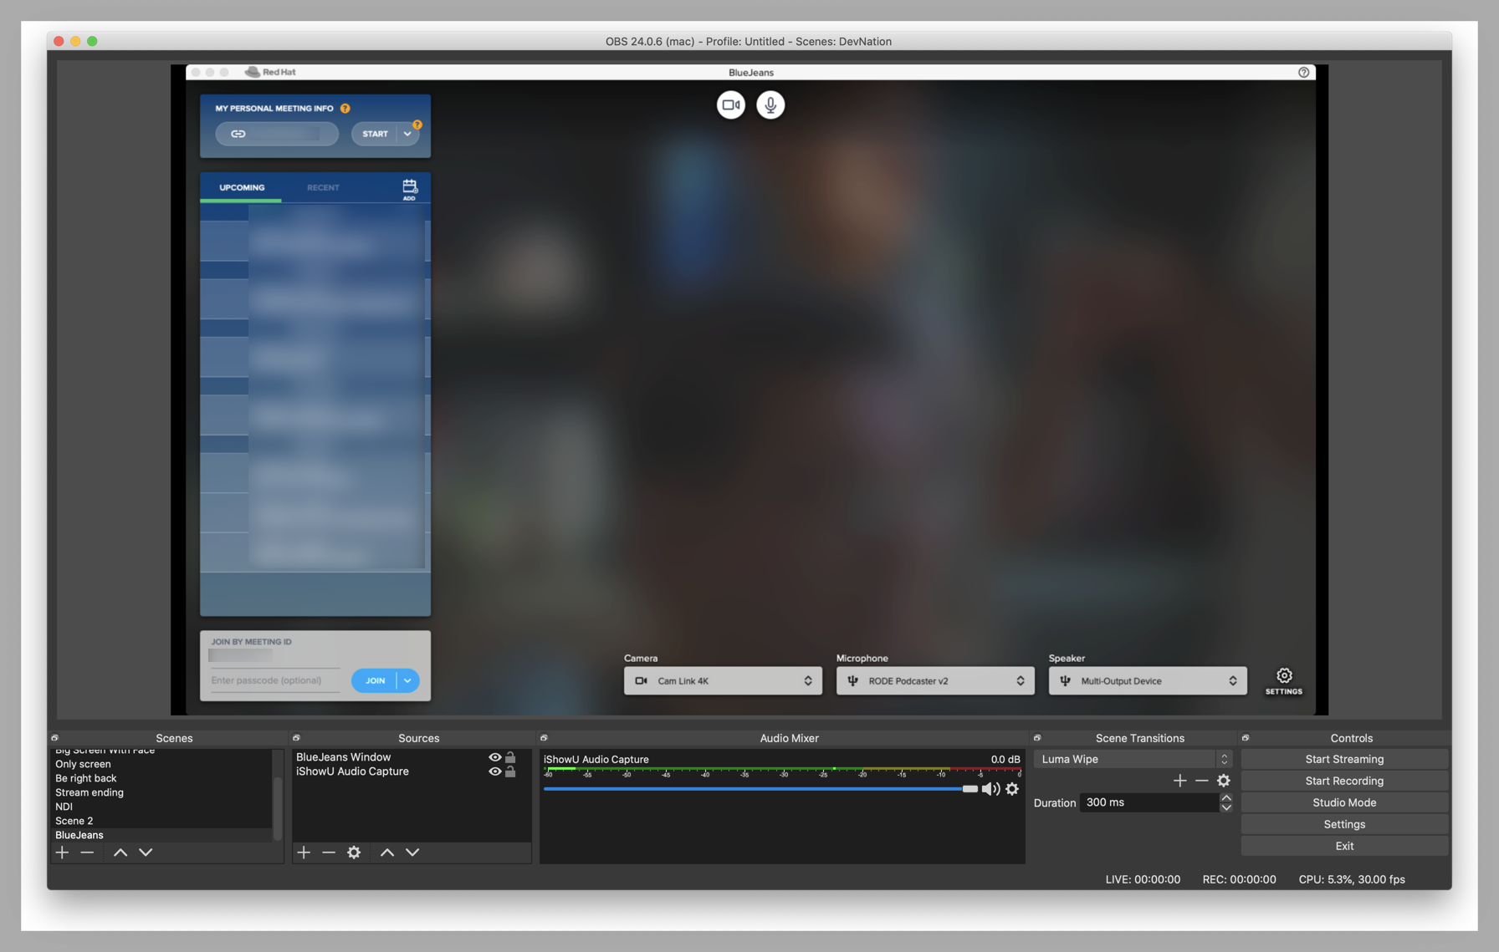Pop out the Audio Mixer dock icon

click(544, 738)
